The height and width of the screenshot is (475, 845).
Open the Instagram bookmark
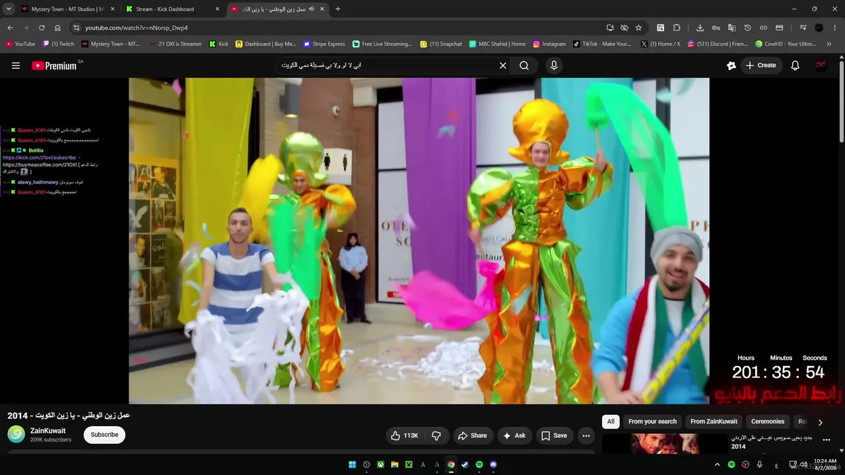(549, 44)
